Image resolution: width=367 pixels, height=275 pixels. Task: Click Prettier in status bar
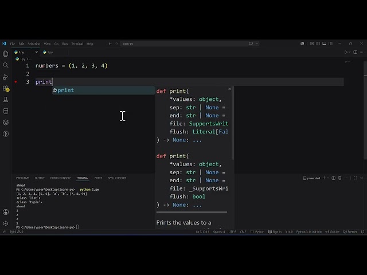(x=350, y=231)
